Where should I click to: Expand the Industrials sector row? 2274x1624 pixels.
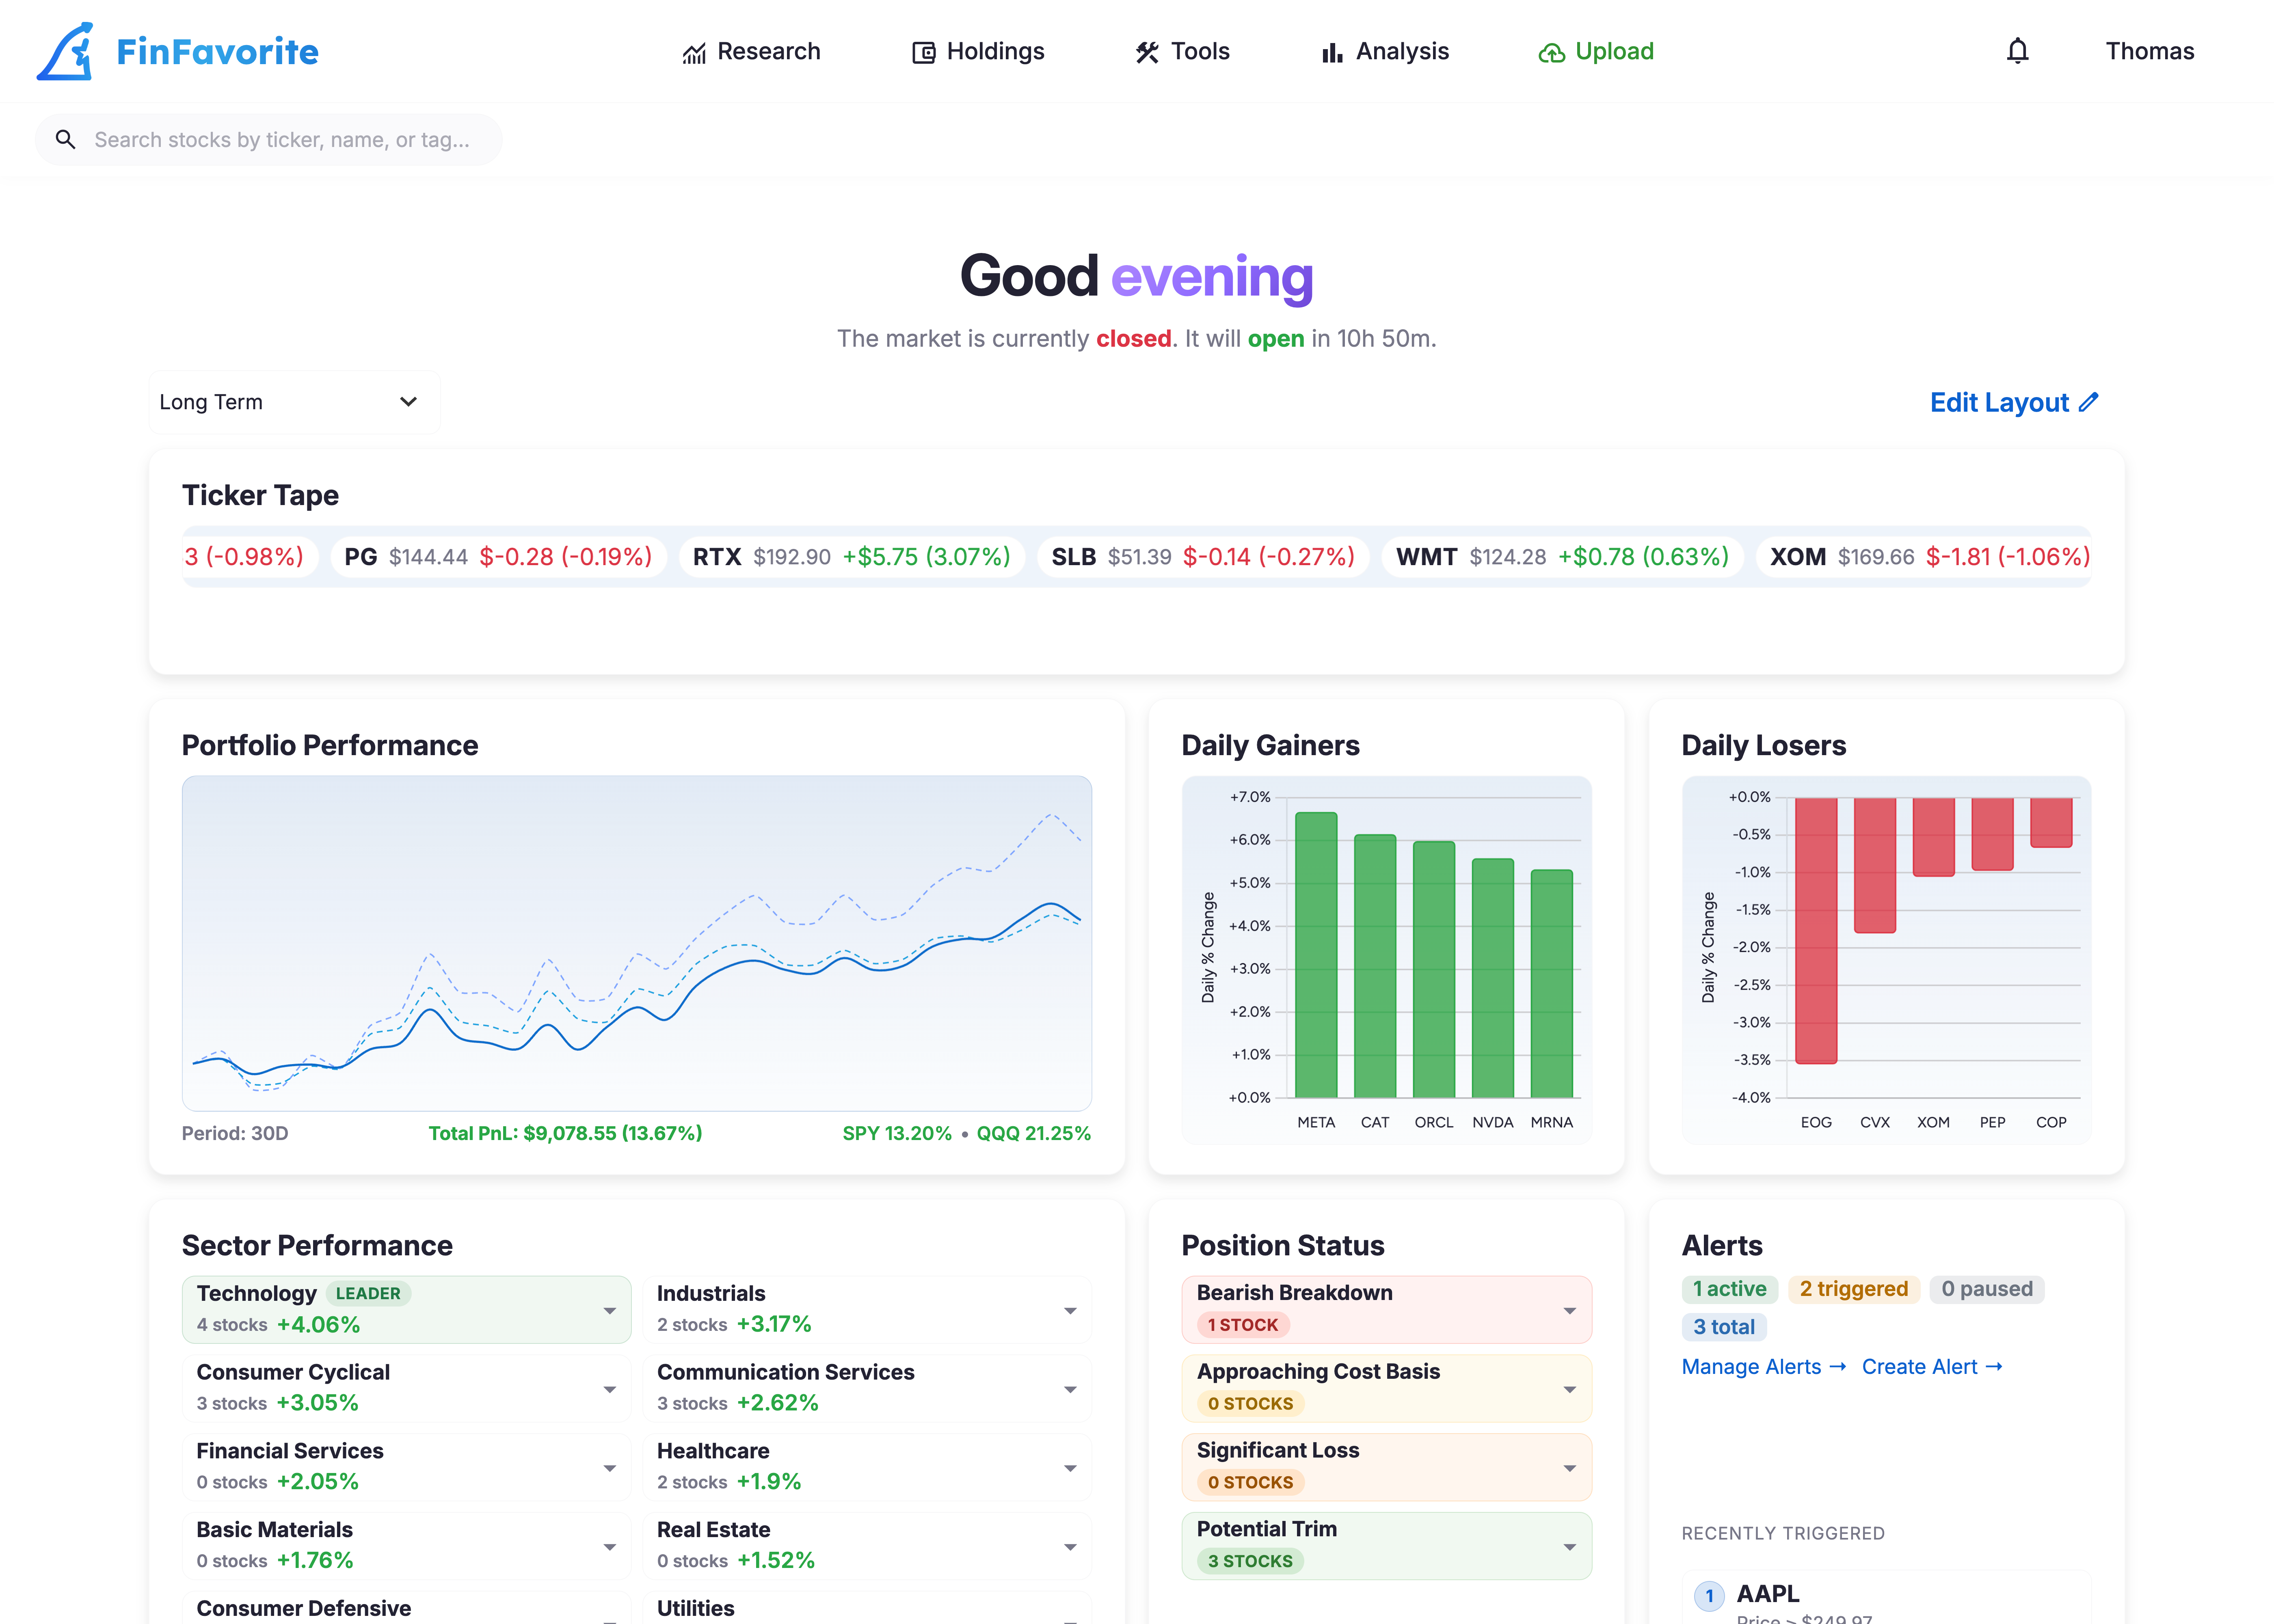[x=1070, y=1310]
